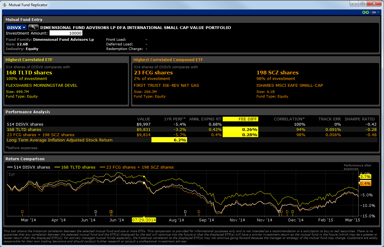The width and height of the screenshot is (384, 247).
Task: Click the orange 0.4% value tag on the chart
Action: pyautogui.click(x=365, y=183)
